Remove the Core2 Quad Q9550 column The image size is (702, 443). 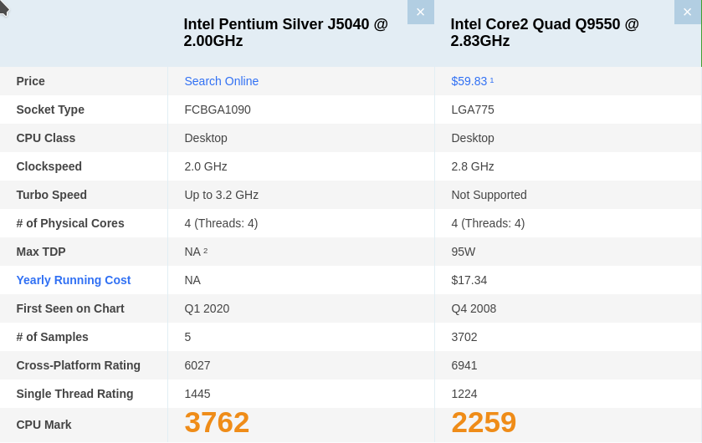click(x=687, y=12)
